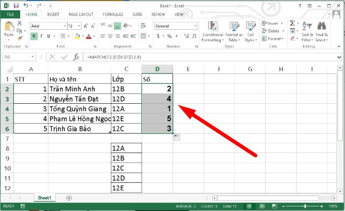The image size is (345, 211).
Task: Click the Format Painter brush icon
Action: (20, 38)
